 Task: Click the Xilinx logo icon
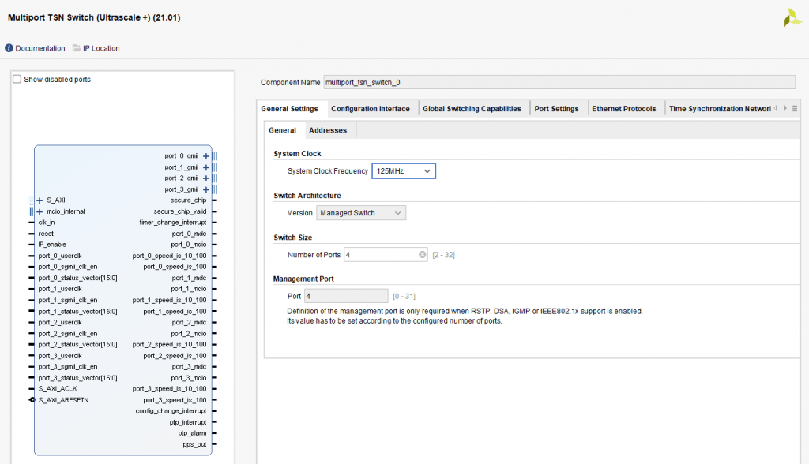792,17
